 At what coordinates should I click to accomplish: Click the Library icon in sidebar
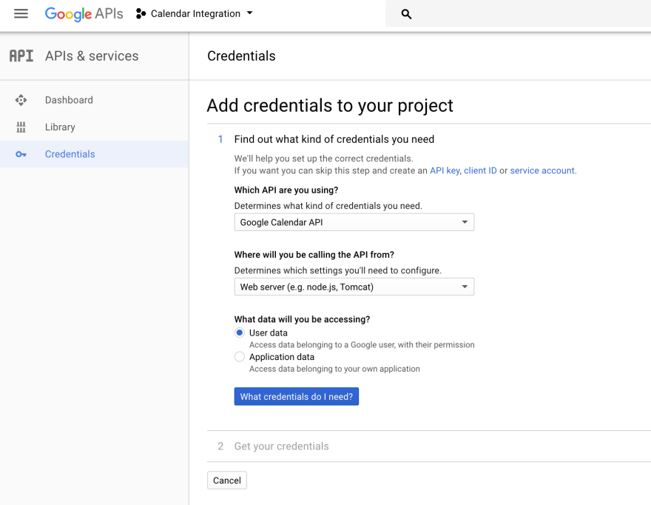[21, 127]
